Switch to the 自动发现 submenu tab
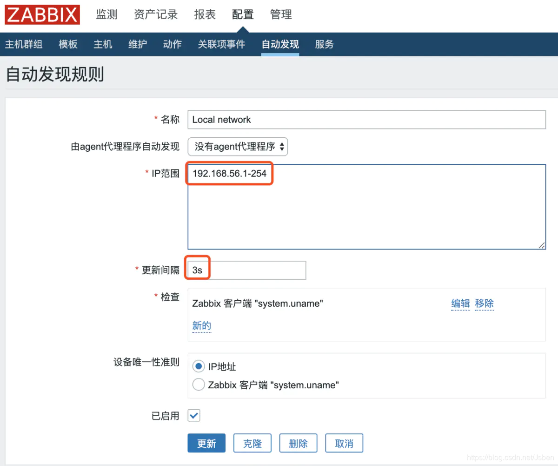Image resolution: width=558 pixels, height=466 pixels. [x=280, y=44]
